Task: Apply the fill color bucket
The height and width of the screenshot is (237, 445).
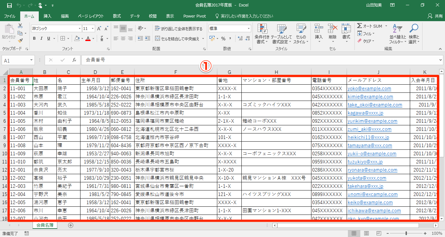Action: (x=77, y=39)
